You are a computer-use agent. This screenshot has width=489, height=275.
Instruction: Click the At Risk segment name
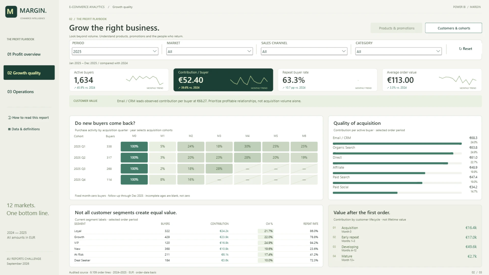pyautogui.click(x=79, y=255)
